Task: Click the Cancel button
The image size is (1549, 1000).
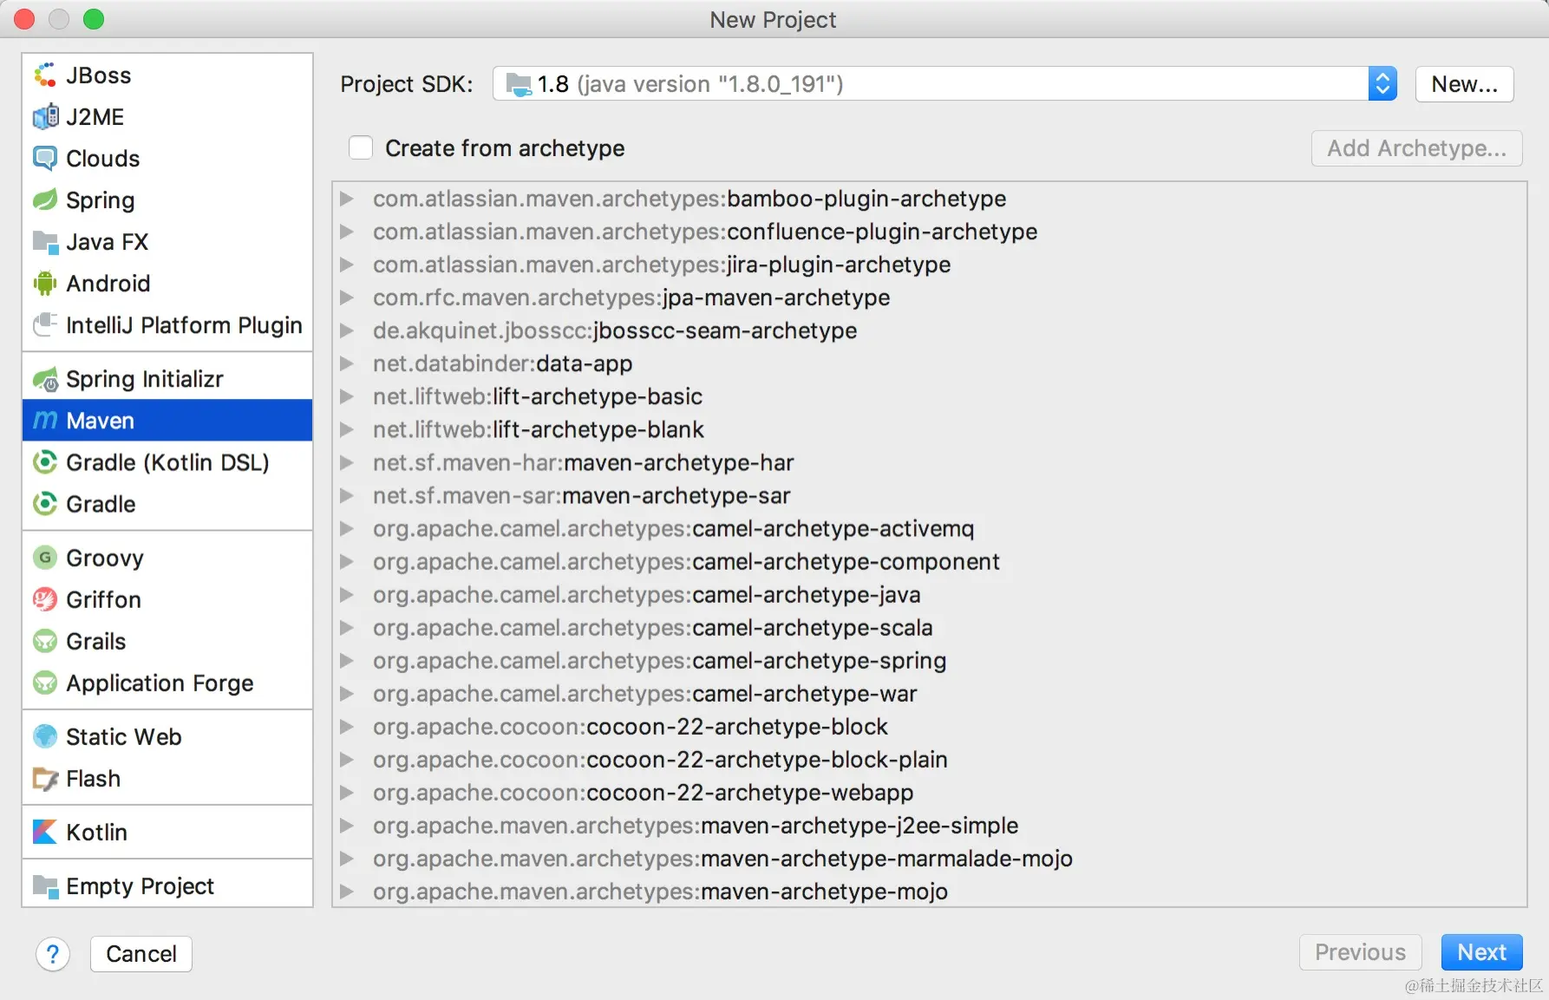Action: coord(141,954)
